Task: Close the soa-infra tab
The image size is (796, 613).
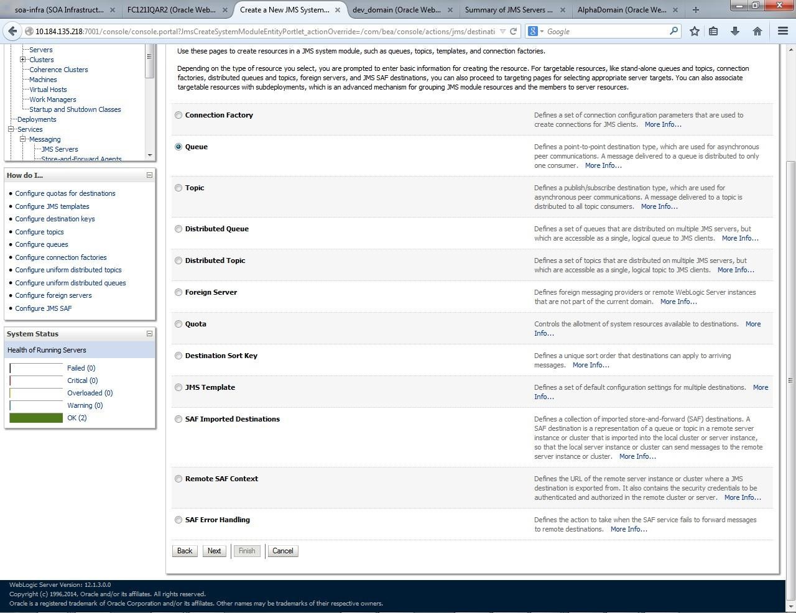Action: coord(113,10)
